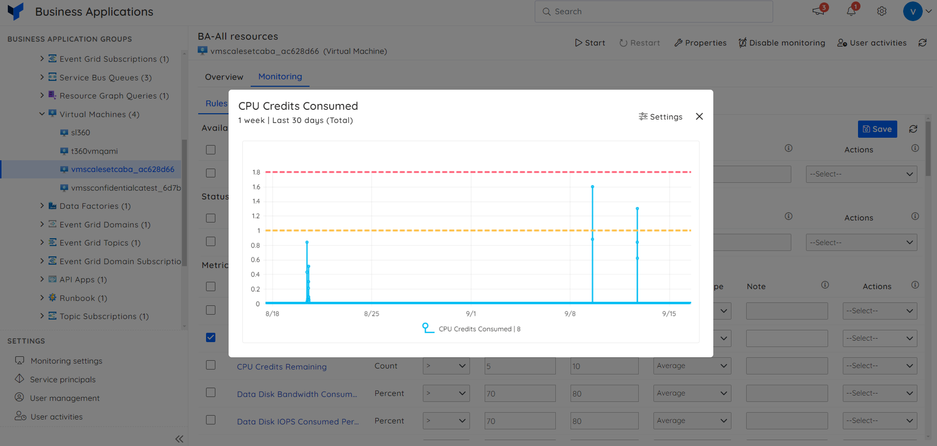Screen dimensions: 937x446
Task: Check the CPU Credits Remaining checkbox
Action: [210, 365]
